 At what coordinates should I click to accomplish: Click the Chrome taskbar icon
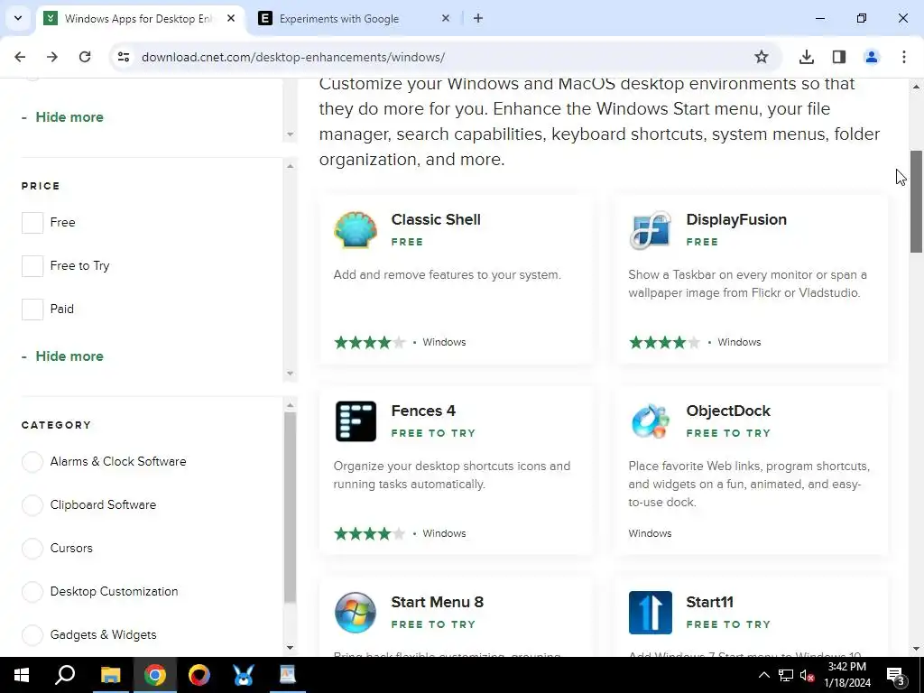pyautogui.click(x=154, y=675)
